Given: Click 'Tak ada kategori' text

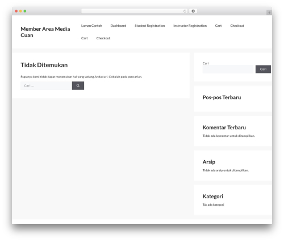Looking at the screenshot, I should click(213, 205).
